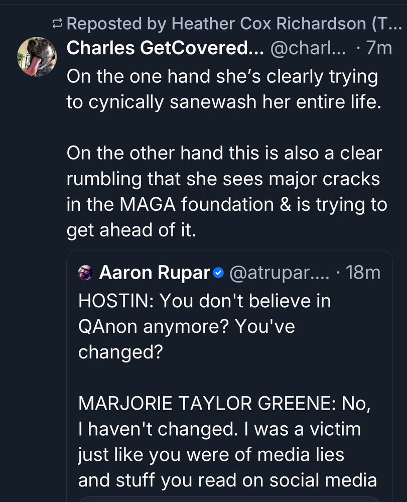This screenshot has height=502, width=407.
Task: Open the Aaron Rupar display name
Action: 155,273
